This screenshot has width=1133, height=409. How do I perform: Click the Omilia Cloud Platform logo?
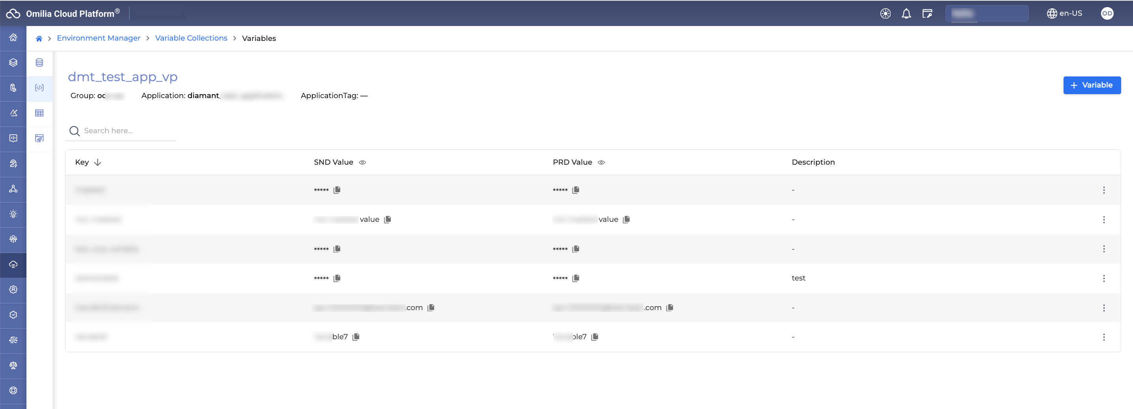63,14
